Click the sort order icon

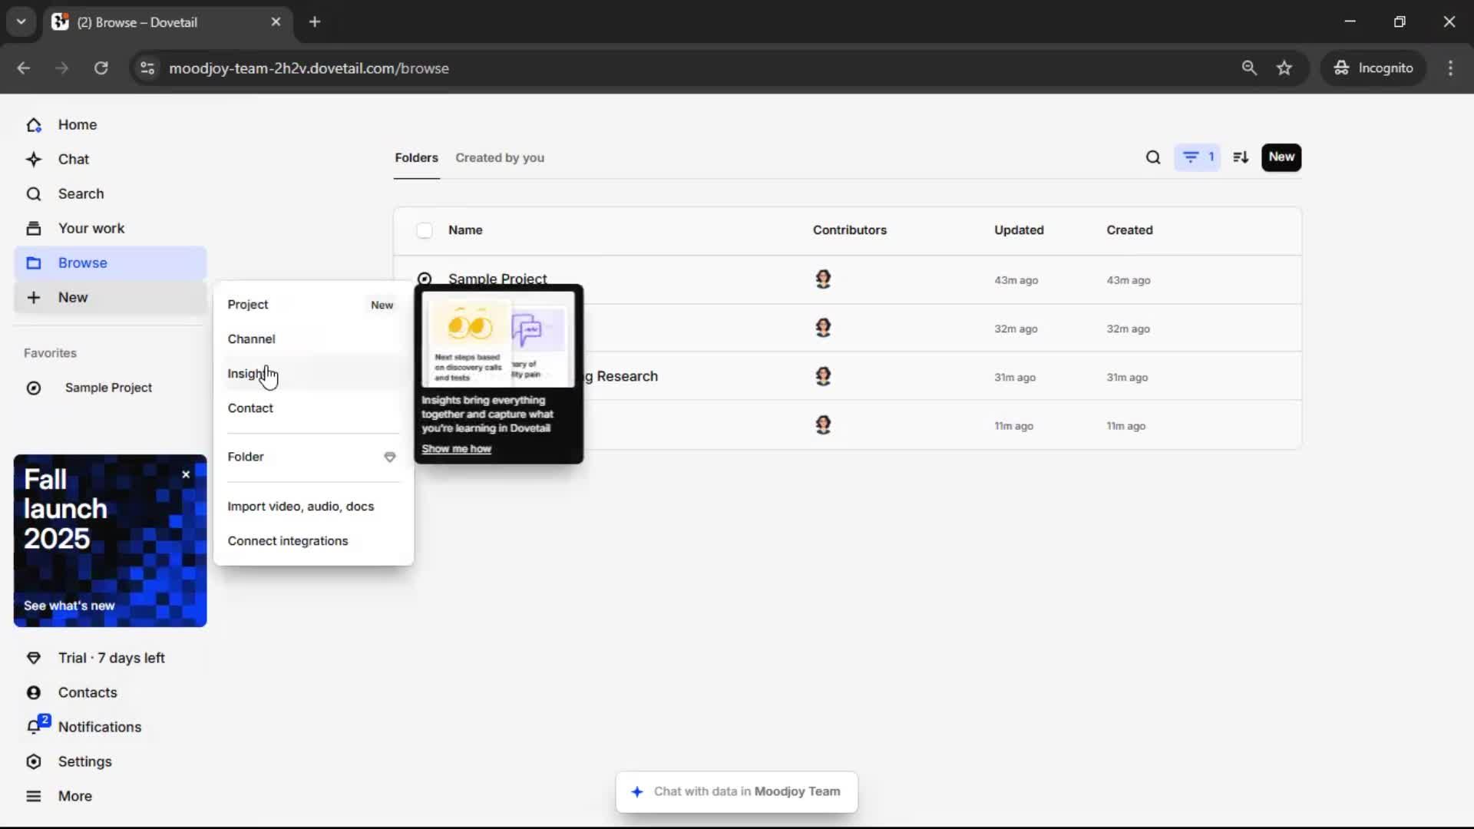1241,157
